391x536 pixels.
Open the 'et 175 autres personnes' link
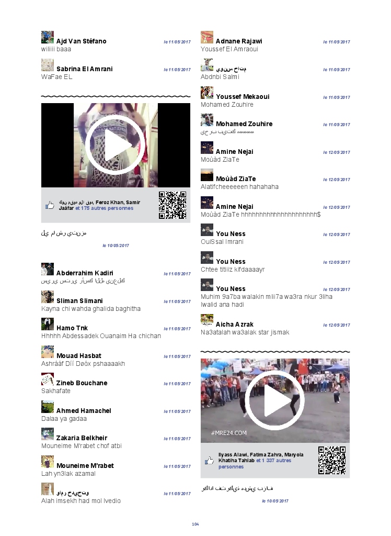(104, 208)
